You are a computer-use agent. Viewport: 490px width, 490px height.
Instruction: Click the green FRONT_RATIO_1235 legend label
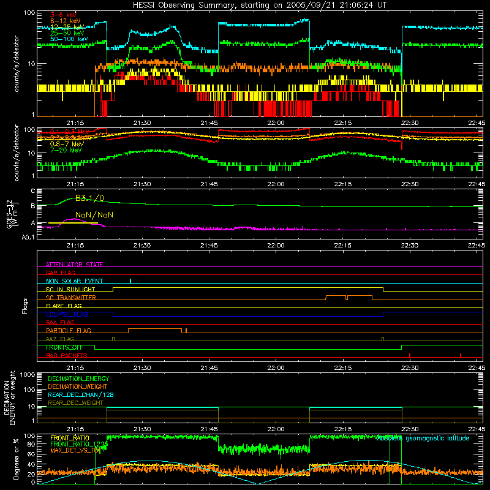79,444
